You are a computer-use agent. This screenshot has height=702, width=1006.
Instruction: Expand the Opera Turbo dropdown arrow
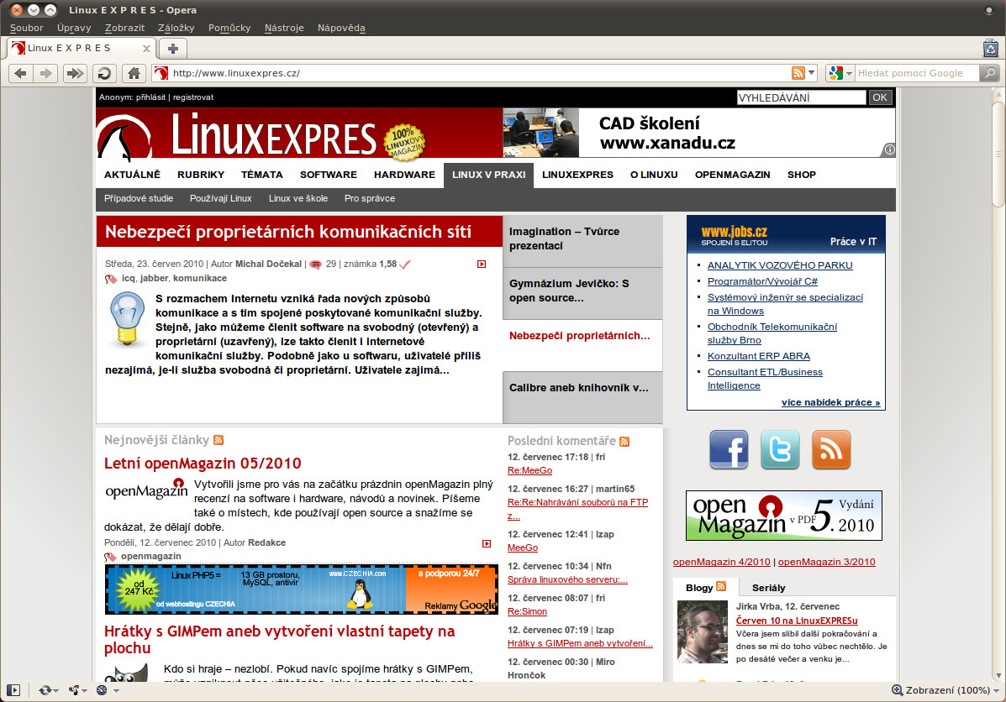point(116,690)
